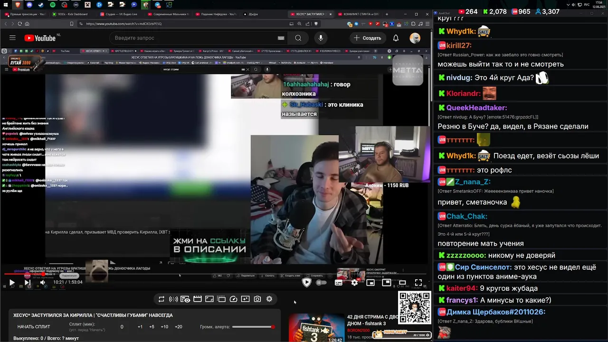Screen dimensions: 608x342
Task: Click chat username 'kirill27'
Action: (459, 46)
